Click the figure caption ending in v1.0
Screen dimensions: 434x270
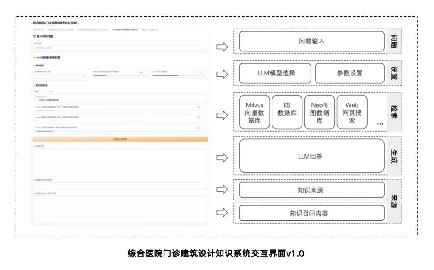coord(216,253)
